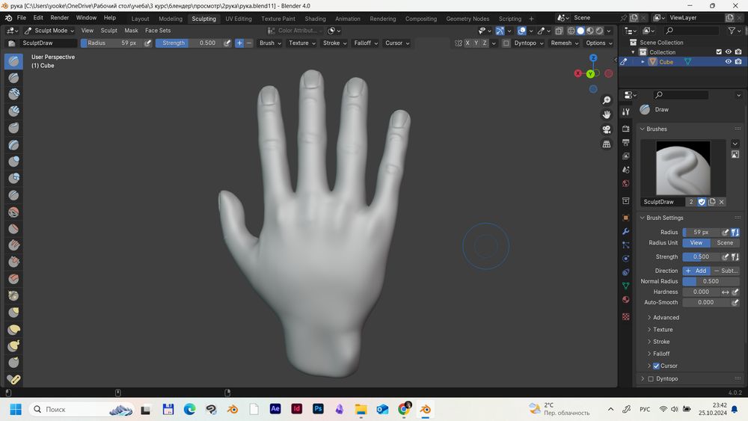The width and height of the screenshot is (748, 421).
Task: Switch to orthographic view using the grid icon
Action: (607, 144)
